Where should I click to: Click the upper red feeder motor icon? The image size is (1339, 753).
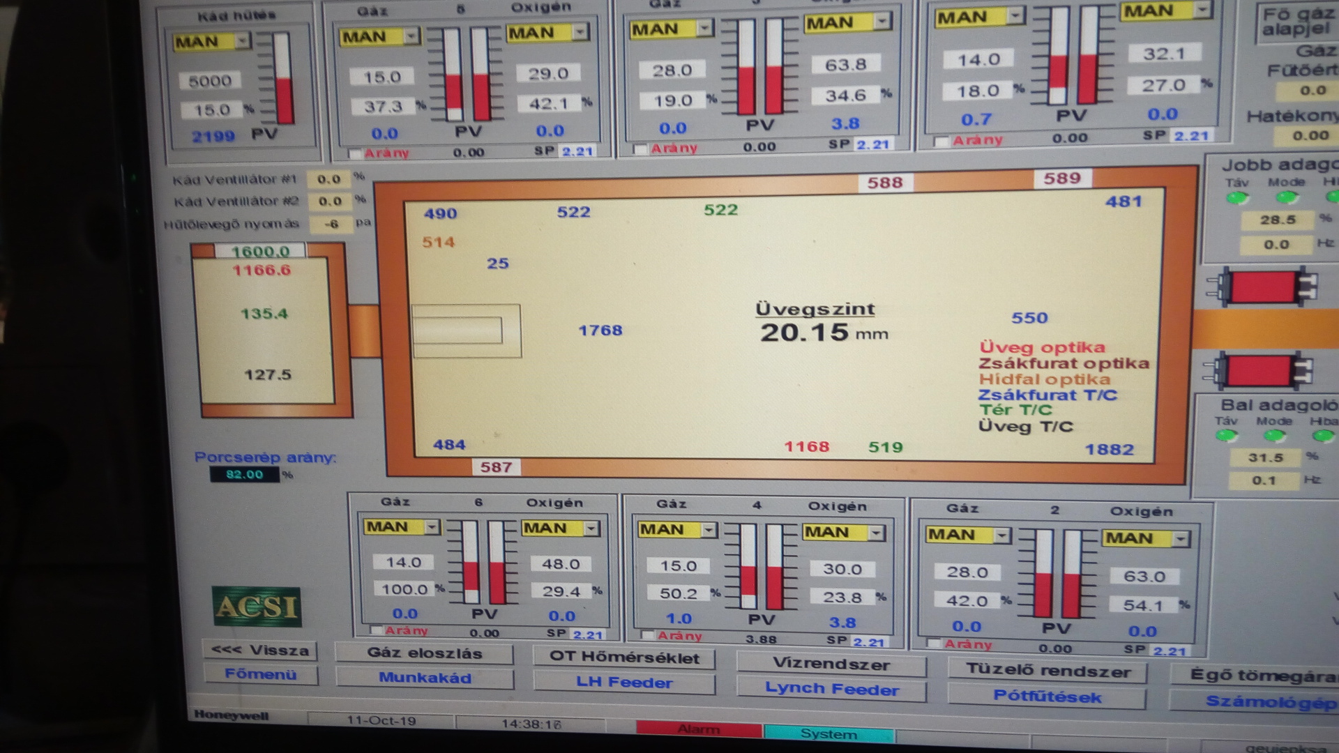click(x=1263, y=288)
